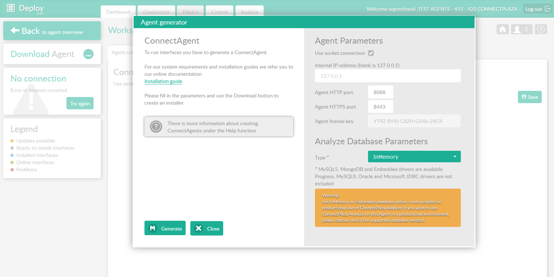This screenshot has height=277, width=554.
Task: Click the info box about creating ConnectAgents
Action: 219,127
